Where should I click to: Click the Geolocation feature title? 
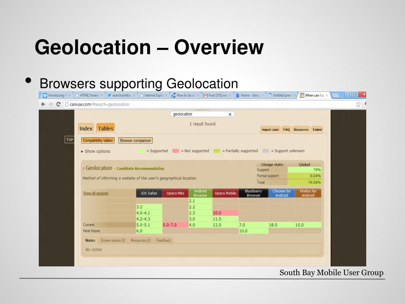[x=99, y=168]
